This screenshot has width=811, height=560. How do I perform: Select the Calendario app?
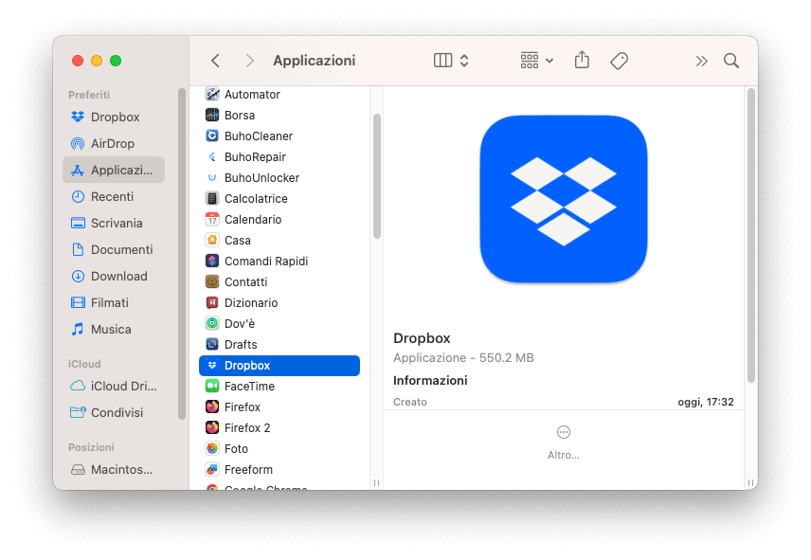[279, 219]
